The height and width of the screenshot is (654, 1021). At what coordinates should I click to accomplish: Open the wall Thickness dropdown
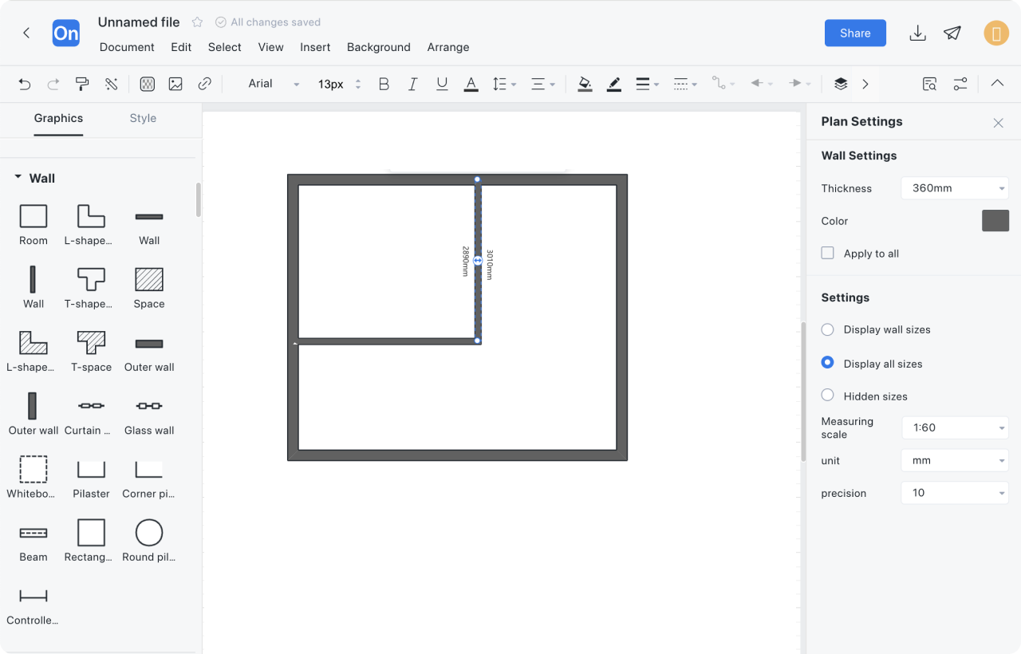(955, 188)
